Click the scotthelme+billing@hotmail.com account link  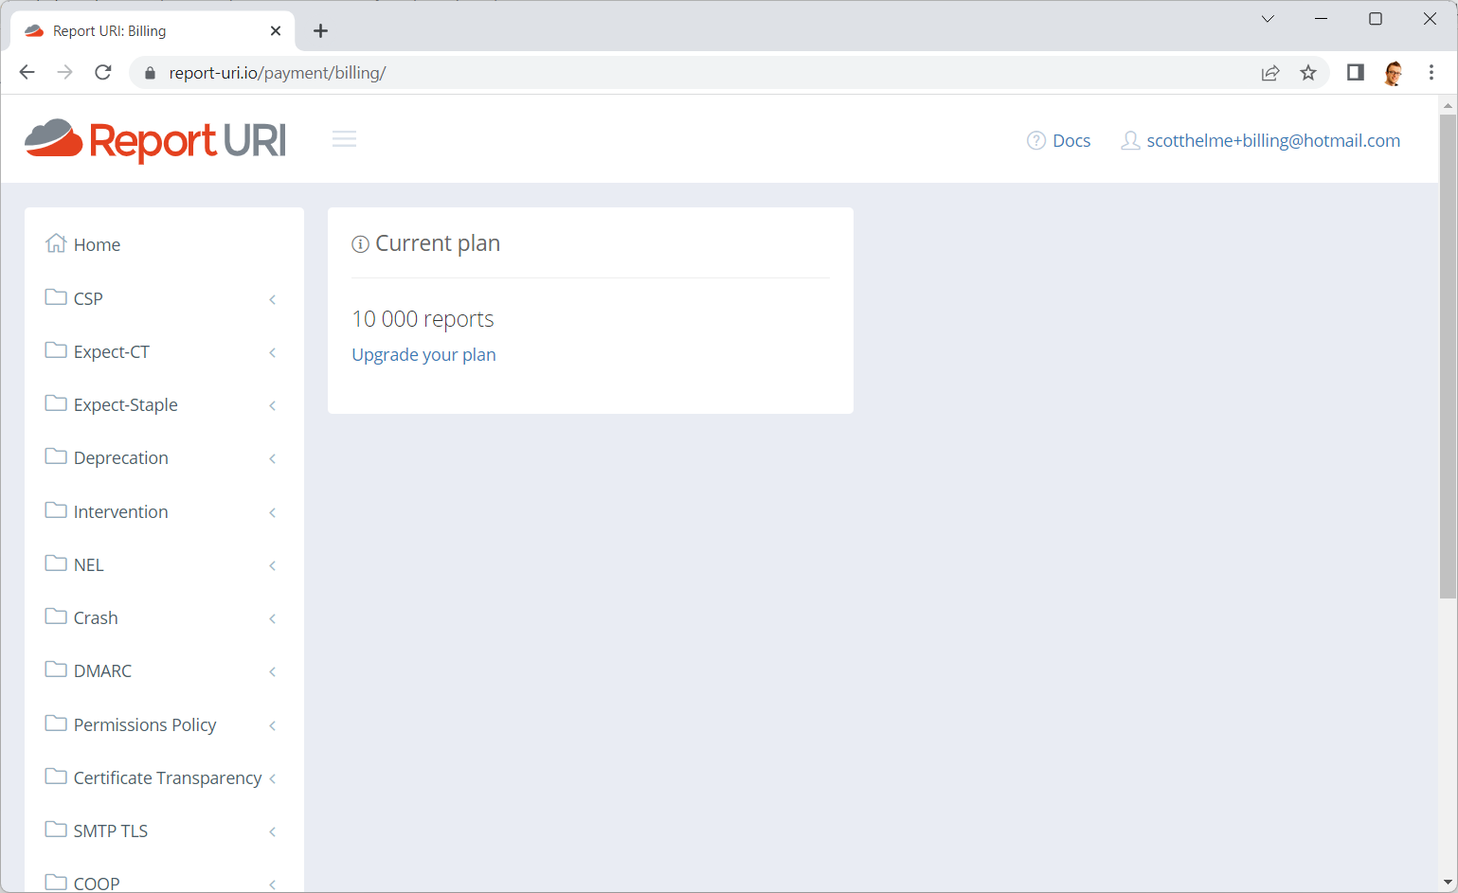click(x=1273, y=141)
